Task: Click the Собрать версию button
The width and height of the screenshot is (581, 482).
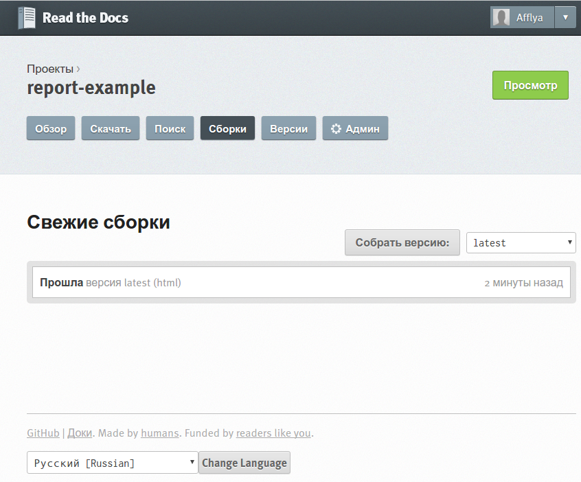Action: click(402, 242)
